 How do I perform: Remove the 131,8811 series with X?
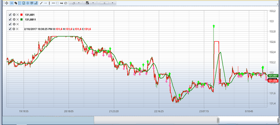pyautogui.click(x=18, y=20)
